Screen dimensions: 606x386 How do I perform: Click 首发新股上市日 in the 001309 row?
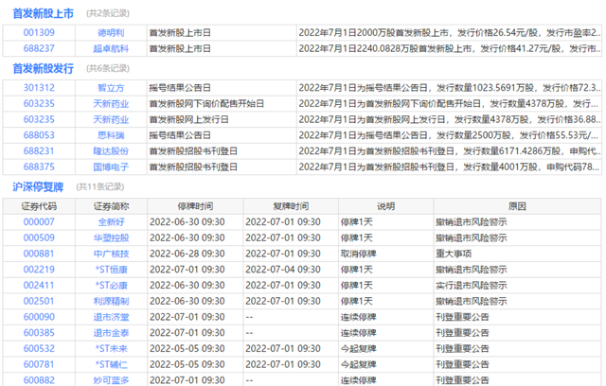pos(180,33)
